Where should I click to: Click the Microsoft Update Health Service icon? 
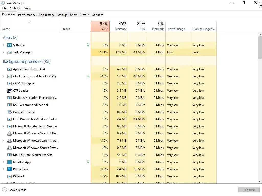coord(9,126)
